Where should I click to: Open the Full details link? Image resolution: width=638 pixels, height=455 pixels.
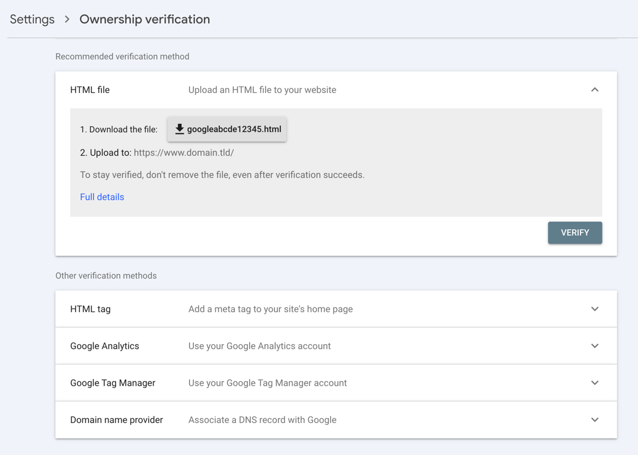102,197
